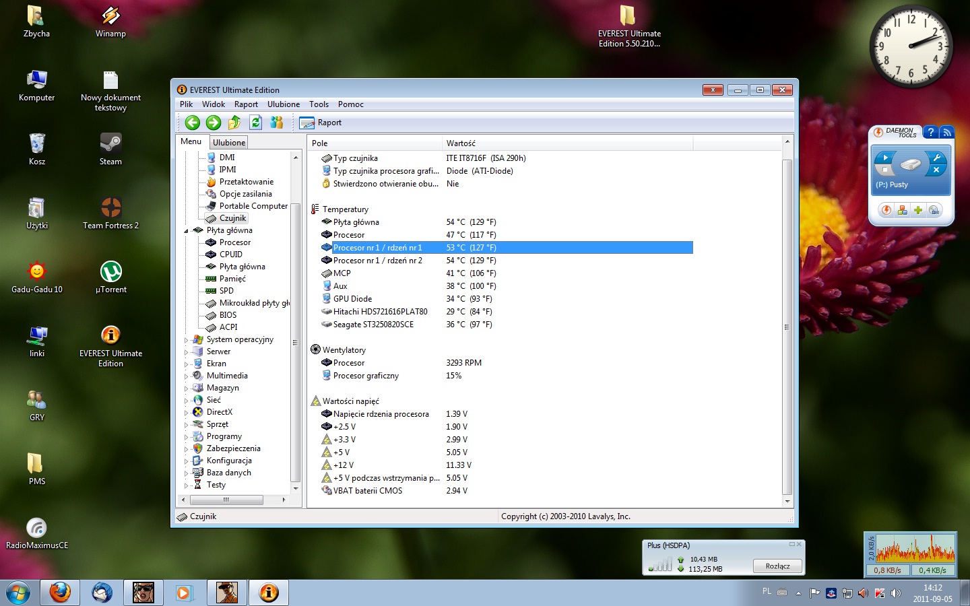Refresh the EVEREST sensor readings

255,123
